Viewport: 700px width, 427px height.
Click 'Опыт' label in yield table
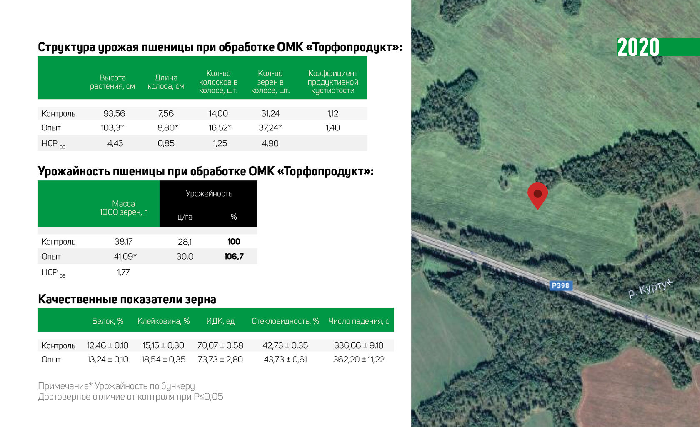coord(51,256)
